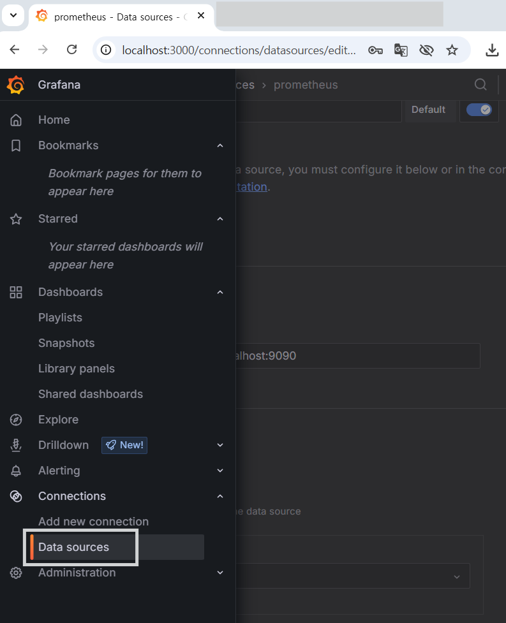The width and height of the screenshot is (506, 623).
Task: Go back with the browser back arrow
Action: click(x=15, y=50)
